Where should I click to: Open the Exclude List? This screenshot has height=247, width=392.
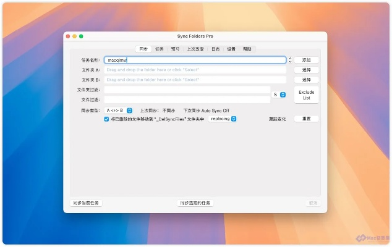(x=306, y=95)
